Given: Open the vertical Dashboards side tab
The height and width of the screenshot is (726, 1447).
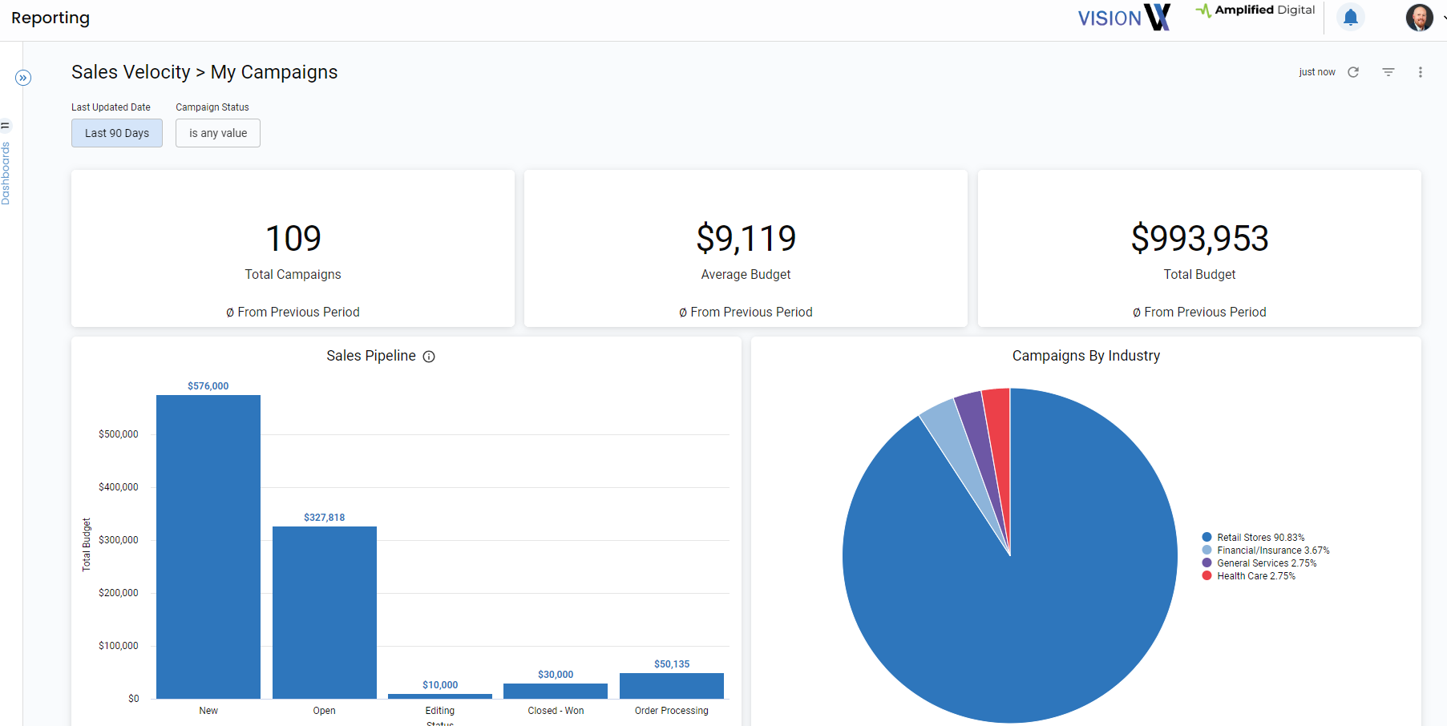Looking at the screenshot, I should [6, 172].
